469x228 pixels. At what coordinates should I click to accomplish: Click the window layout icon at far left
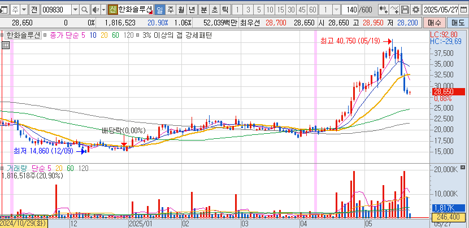tap(4, 10)
